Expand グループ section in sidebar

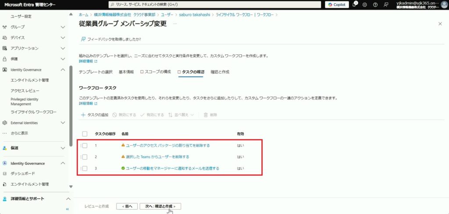tap(63, 27)
